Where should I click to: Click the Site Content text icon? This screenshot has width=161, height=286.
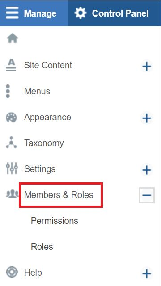11,66
